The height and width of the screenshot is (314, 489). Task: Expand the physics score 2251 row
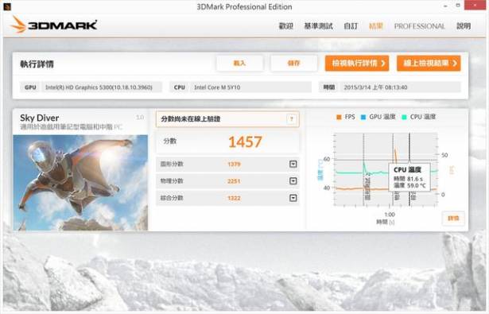pos(293,181)
